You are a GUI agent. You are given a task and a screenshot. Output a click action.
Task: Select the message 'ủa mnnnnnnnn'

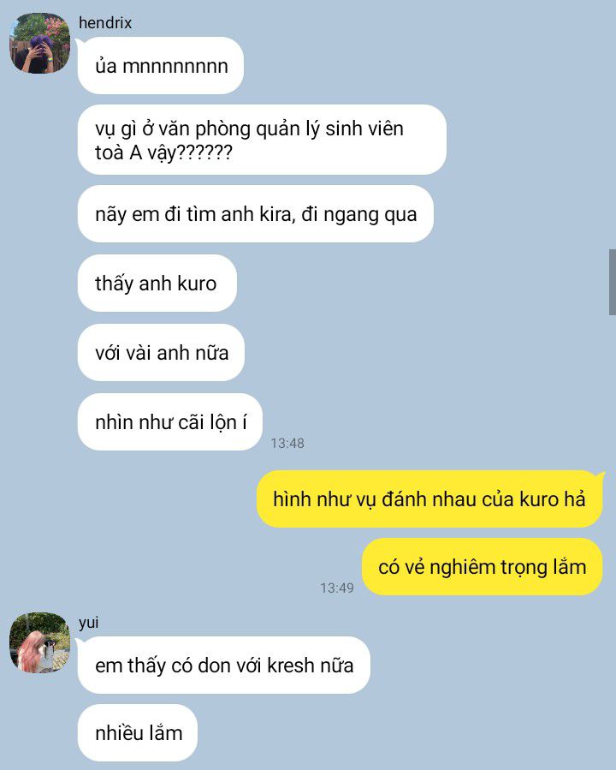[x=161, y=65]
